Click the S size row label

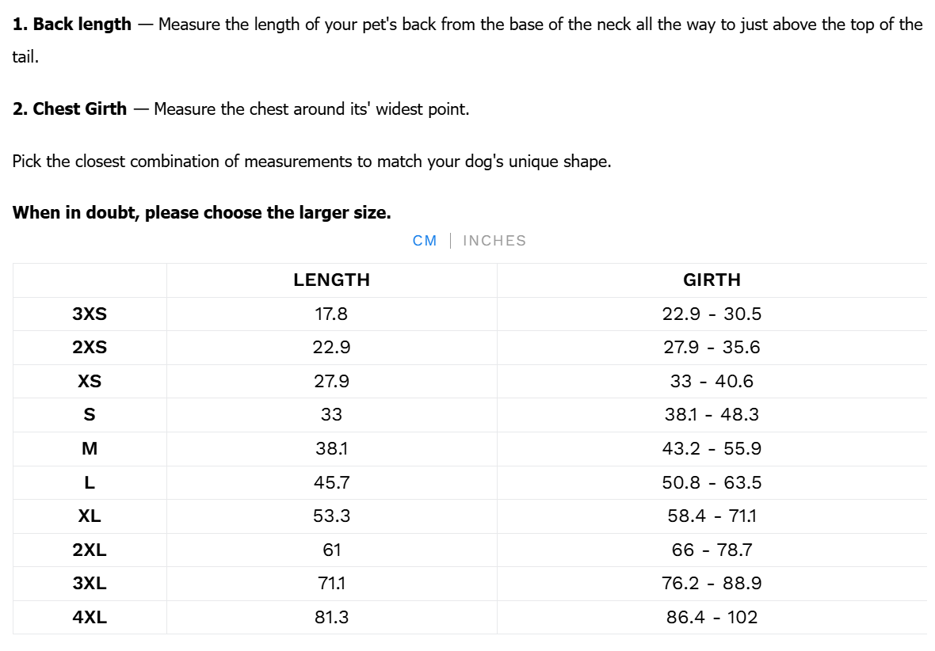(90, 414)
